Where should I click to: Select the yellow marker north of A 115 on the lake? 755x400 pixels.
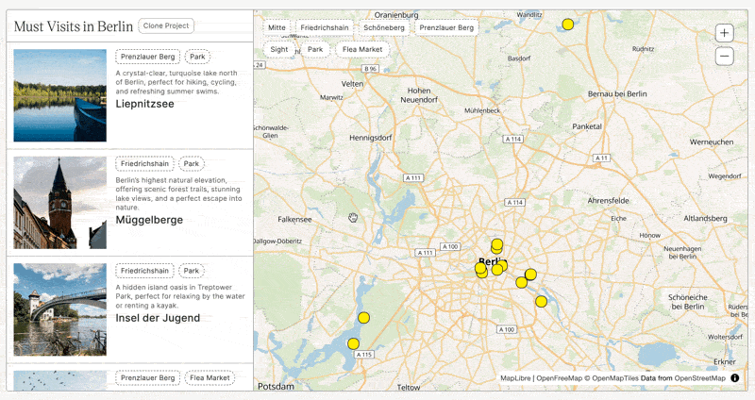point(363,318)
